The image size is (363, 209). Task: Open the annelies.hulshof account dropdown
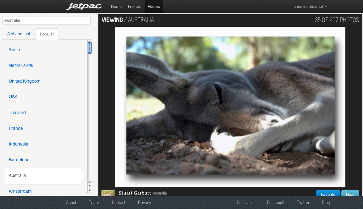(310, 7)
